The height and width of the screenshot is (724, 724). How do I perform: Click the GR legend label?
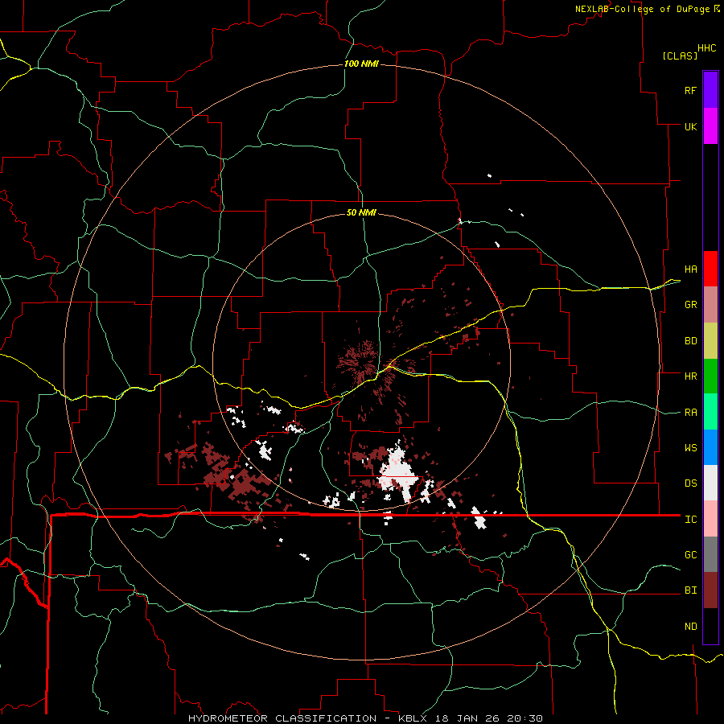pos(690,305)
